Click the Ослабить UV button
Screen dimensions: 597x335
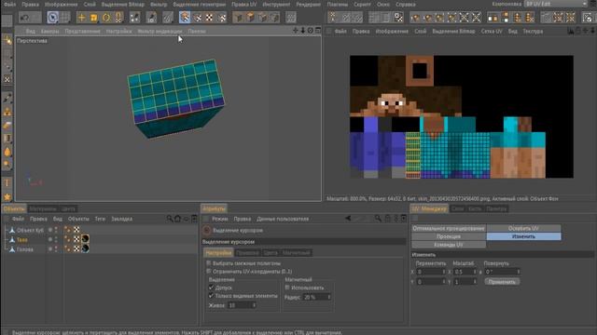point(523,228)
